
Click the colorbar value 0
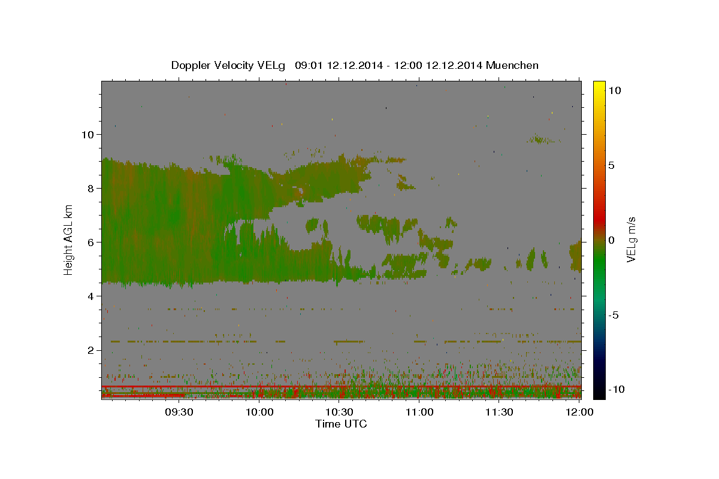612,240
